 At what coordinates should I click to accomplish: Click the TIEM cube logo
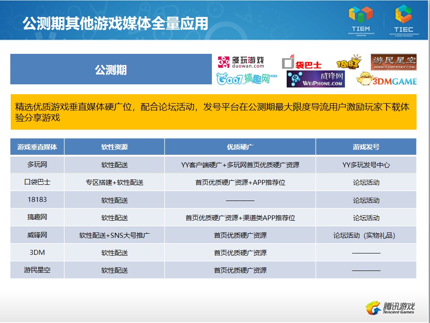pyautogui.click(x=361, y=21)
